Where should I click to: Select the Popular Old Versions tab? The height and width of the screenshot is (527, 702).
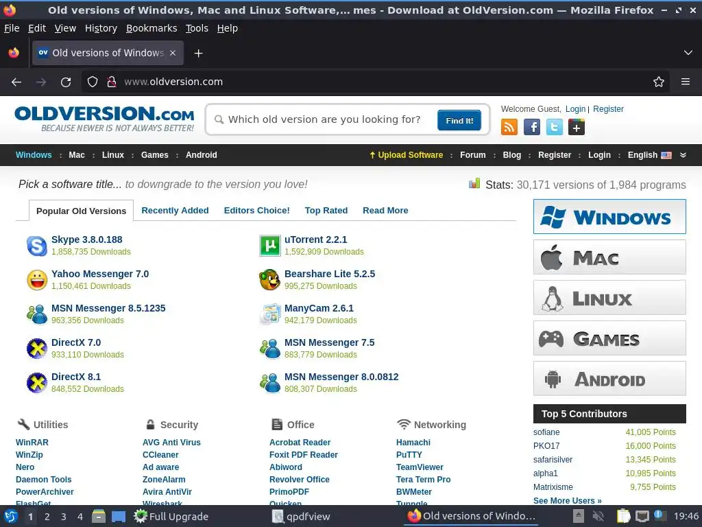(82, 211)
